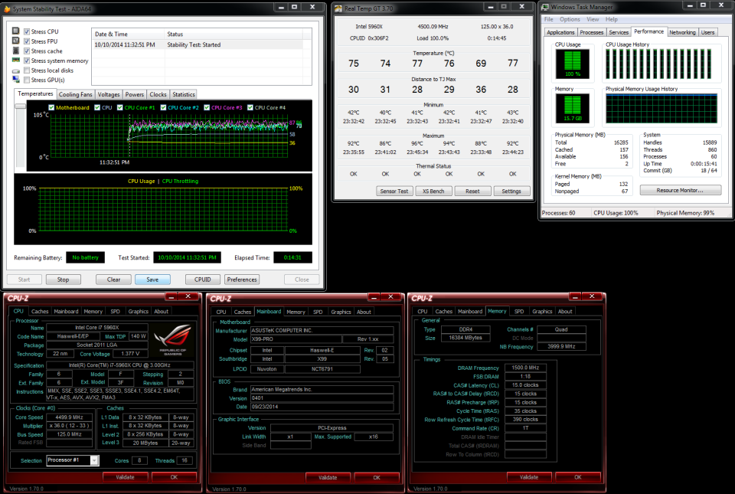
Task: Toggle CPU Core #3 graph checkbox
Action: point(207,107)
